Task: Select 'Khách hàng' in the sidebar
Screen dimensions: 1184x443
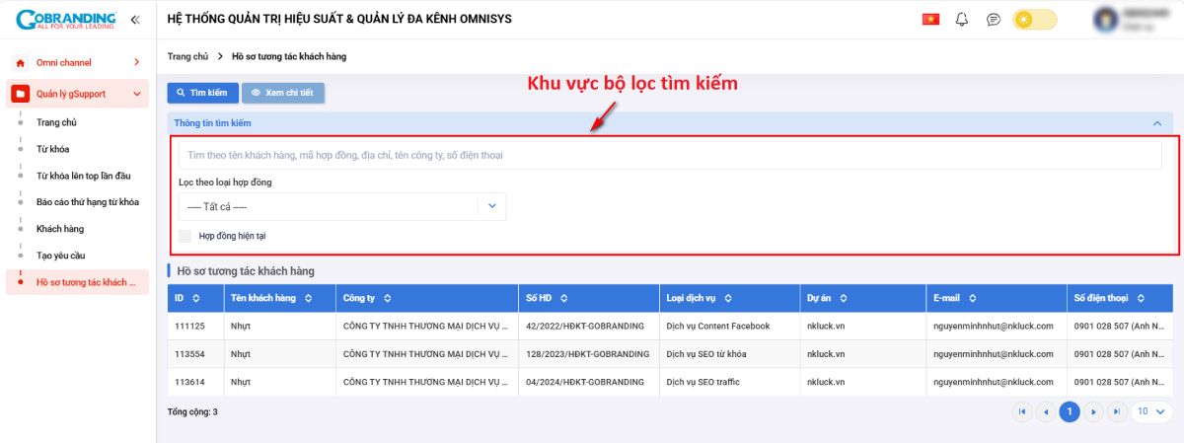Action: pos(60,229)
